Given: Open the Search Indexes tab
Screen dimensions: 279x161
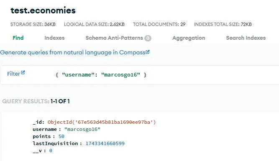Looking at the screenshot, I should click(x=246, y=38).
